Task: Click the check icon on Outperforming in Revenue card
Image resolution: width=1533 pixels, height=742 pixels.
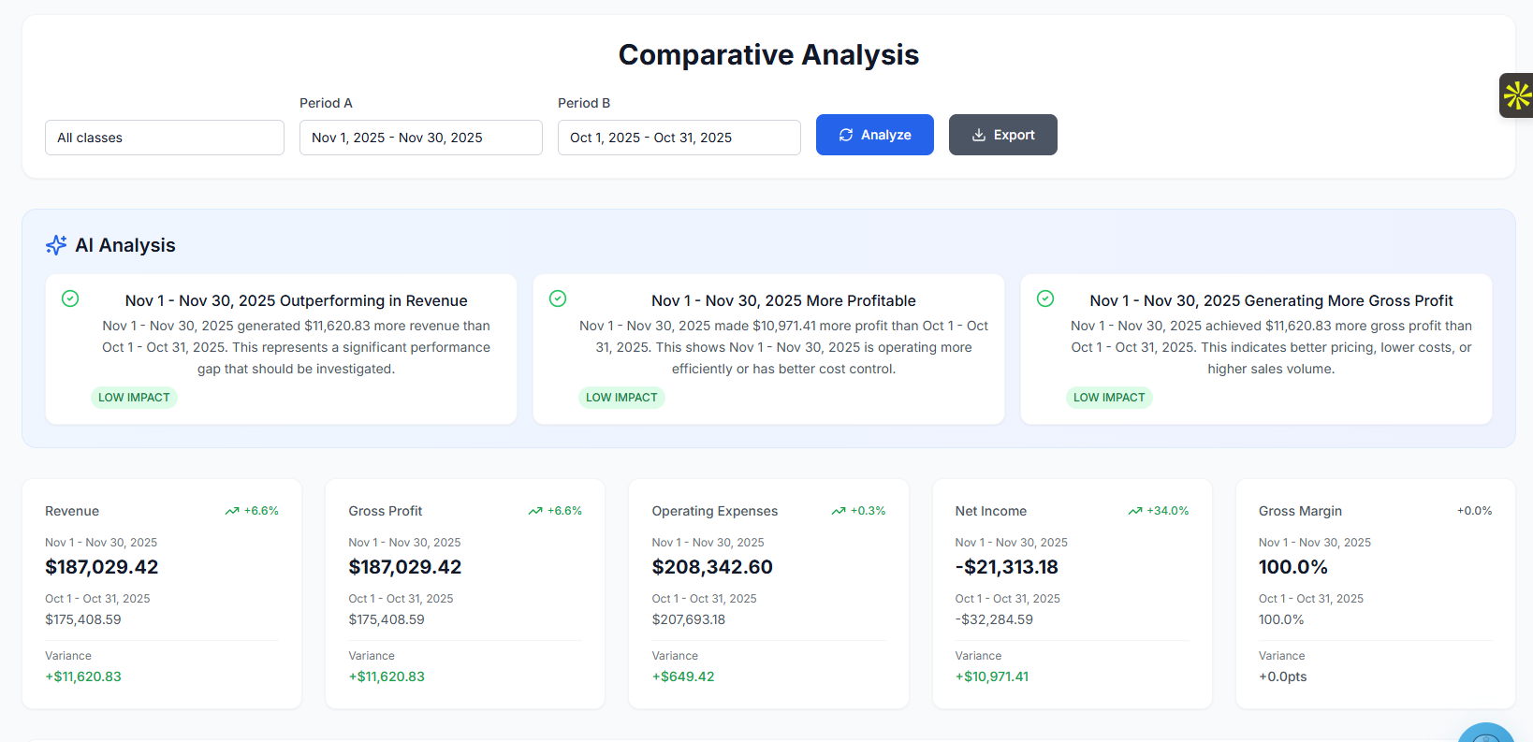Action: (70, 298)
